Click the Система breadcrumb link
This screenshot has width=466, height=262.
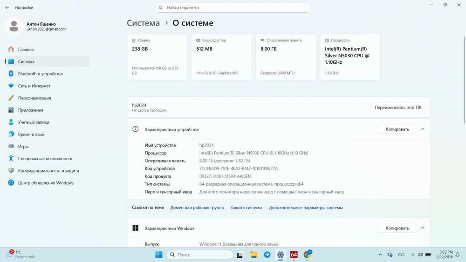[143, 23]
